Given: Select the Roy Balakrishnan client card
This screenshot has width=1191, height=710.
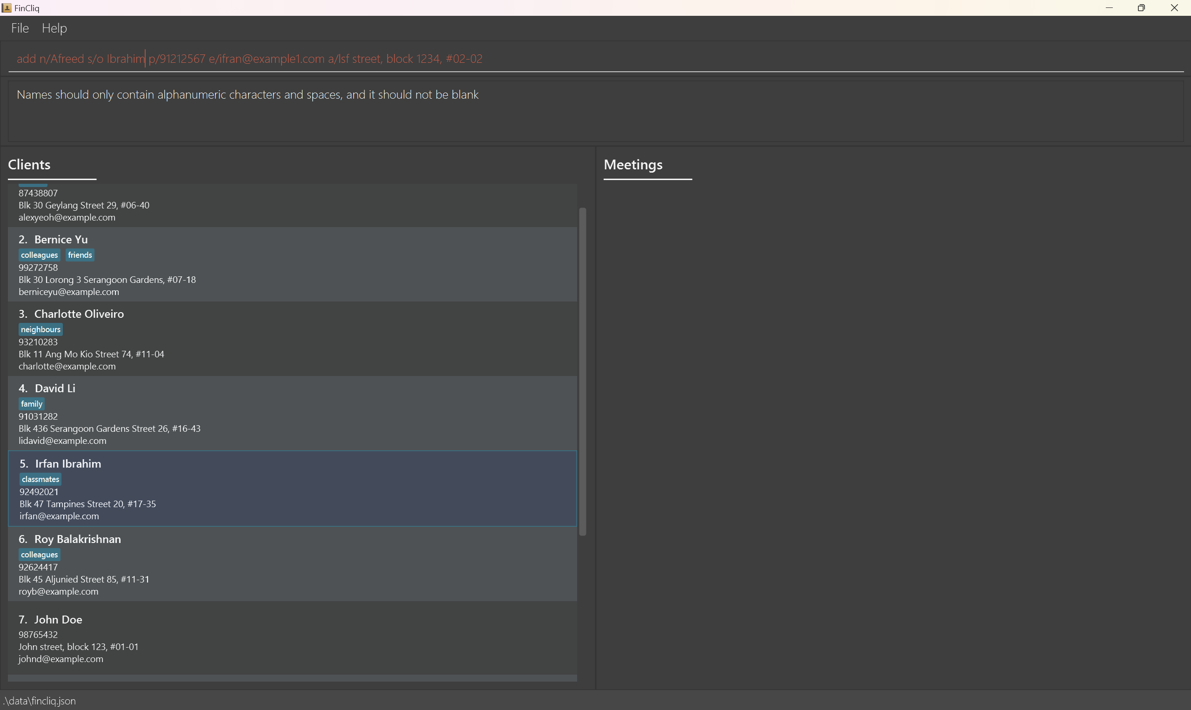Looking at the screenshot, I should tap(292, 564).
